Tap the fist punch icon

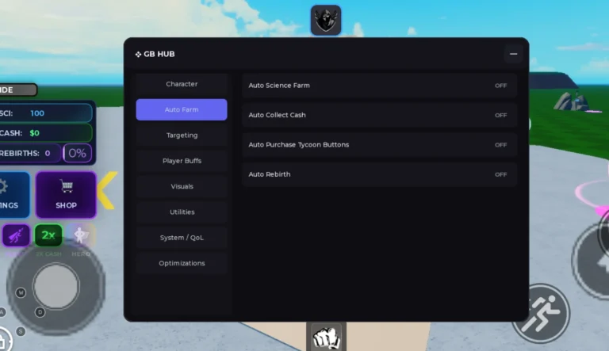(326, 337)
